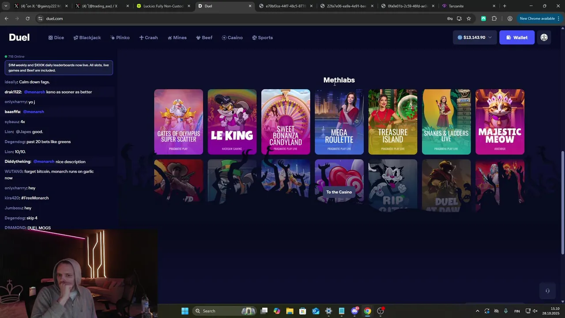
Task: Click username Degendog saying skip 4
Action: (15, 218)
